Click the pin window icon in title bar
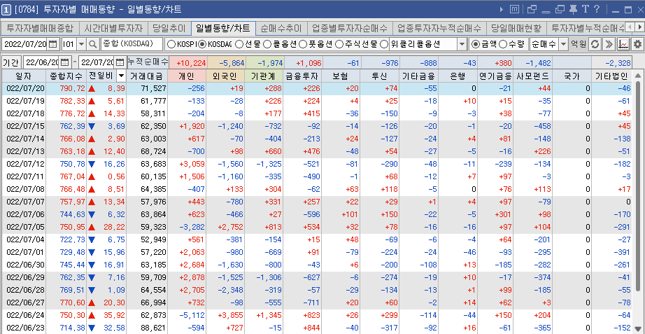 coord(573,9)
